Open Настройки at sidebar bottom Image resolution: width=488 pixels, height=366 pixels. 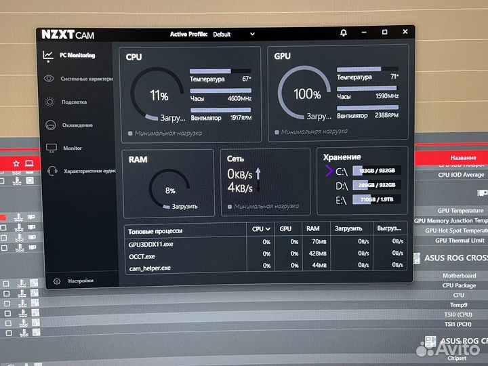[x=81, y=281]
